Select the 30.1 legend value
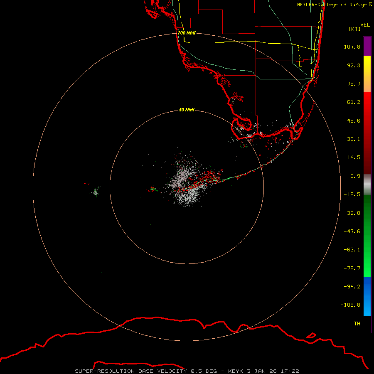This screenshot has height=374, width=374. click(x=354, y=139)
